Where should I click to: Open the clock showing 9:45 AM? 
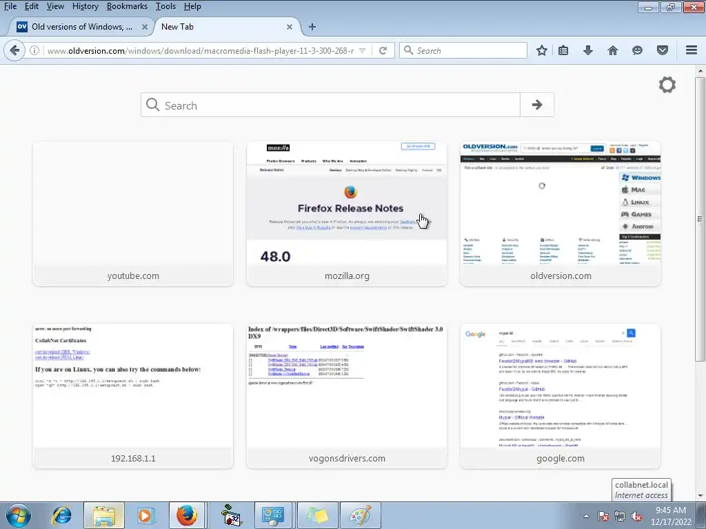[x=671, y=516]
